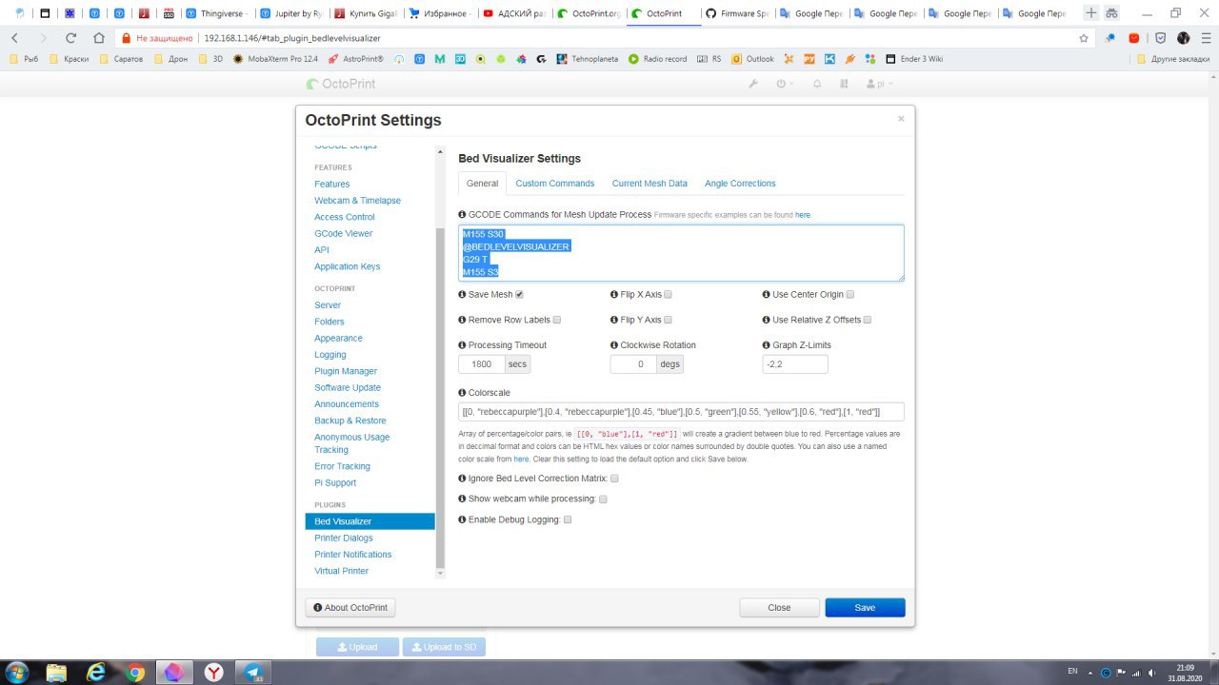The image size is (1219, 685).
Task: Click the Clockwise Rotation degrees field
Action: point(632,364)
